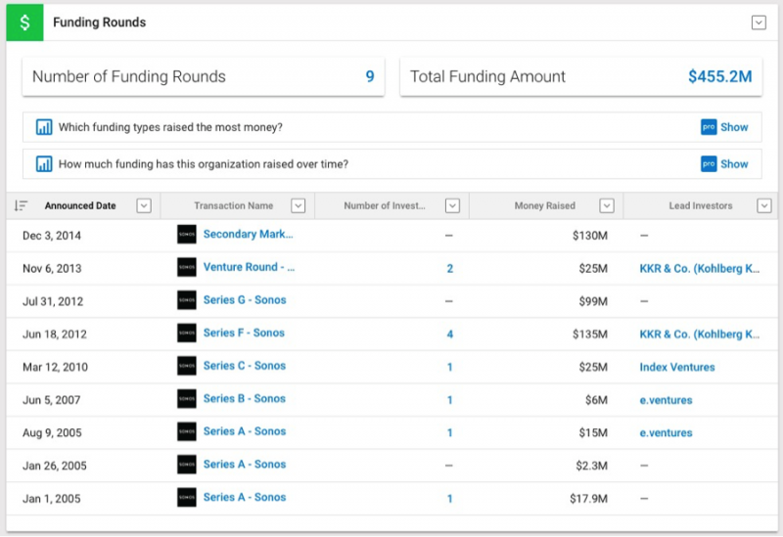
Task: Sort by Announced Date column header
Action: click(x=80, y=205)
